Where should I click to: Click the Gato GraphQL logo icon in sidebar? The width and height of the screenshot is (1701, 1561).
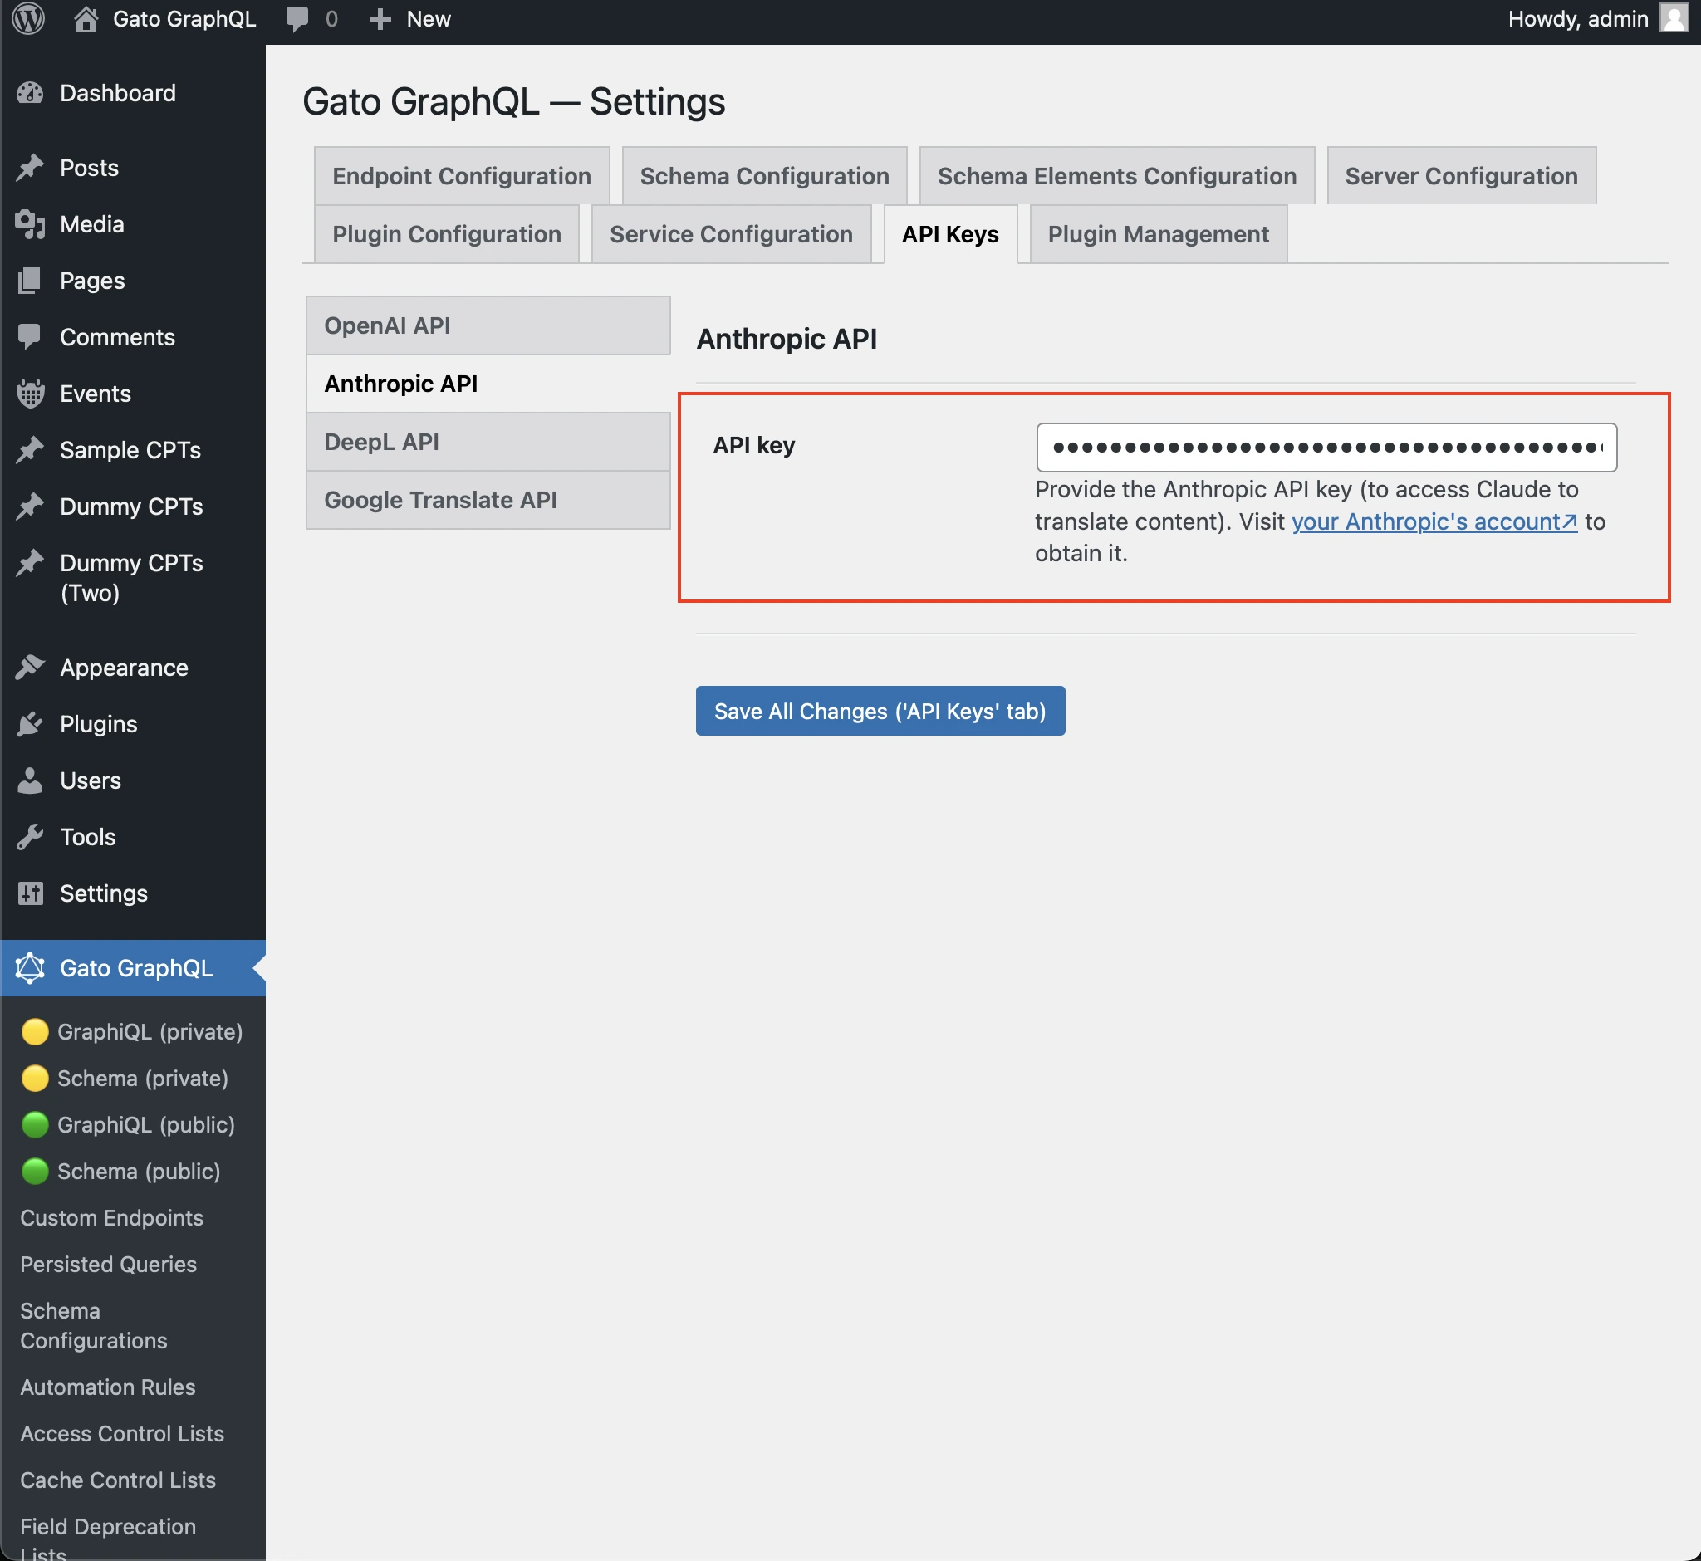(x=31, y=968)
